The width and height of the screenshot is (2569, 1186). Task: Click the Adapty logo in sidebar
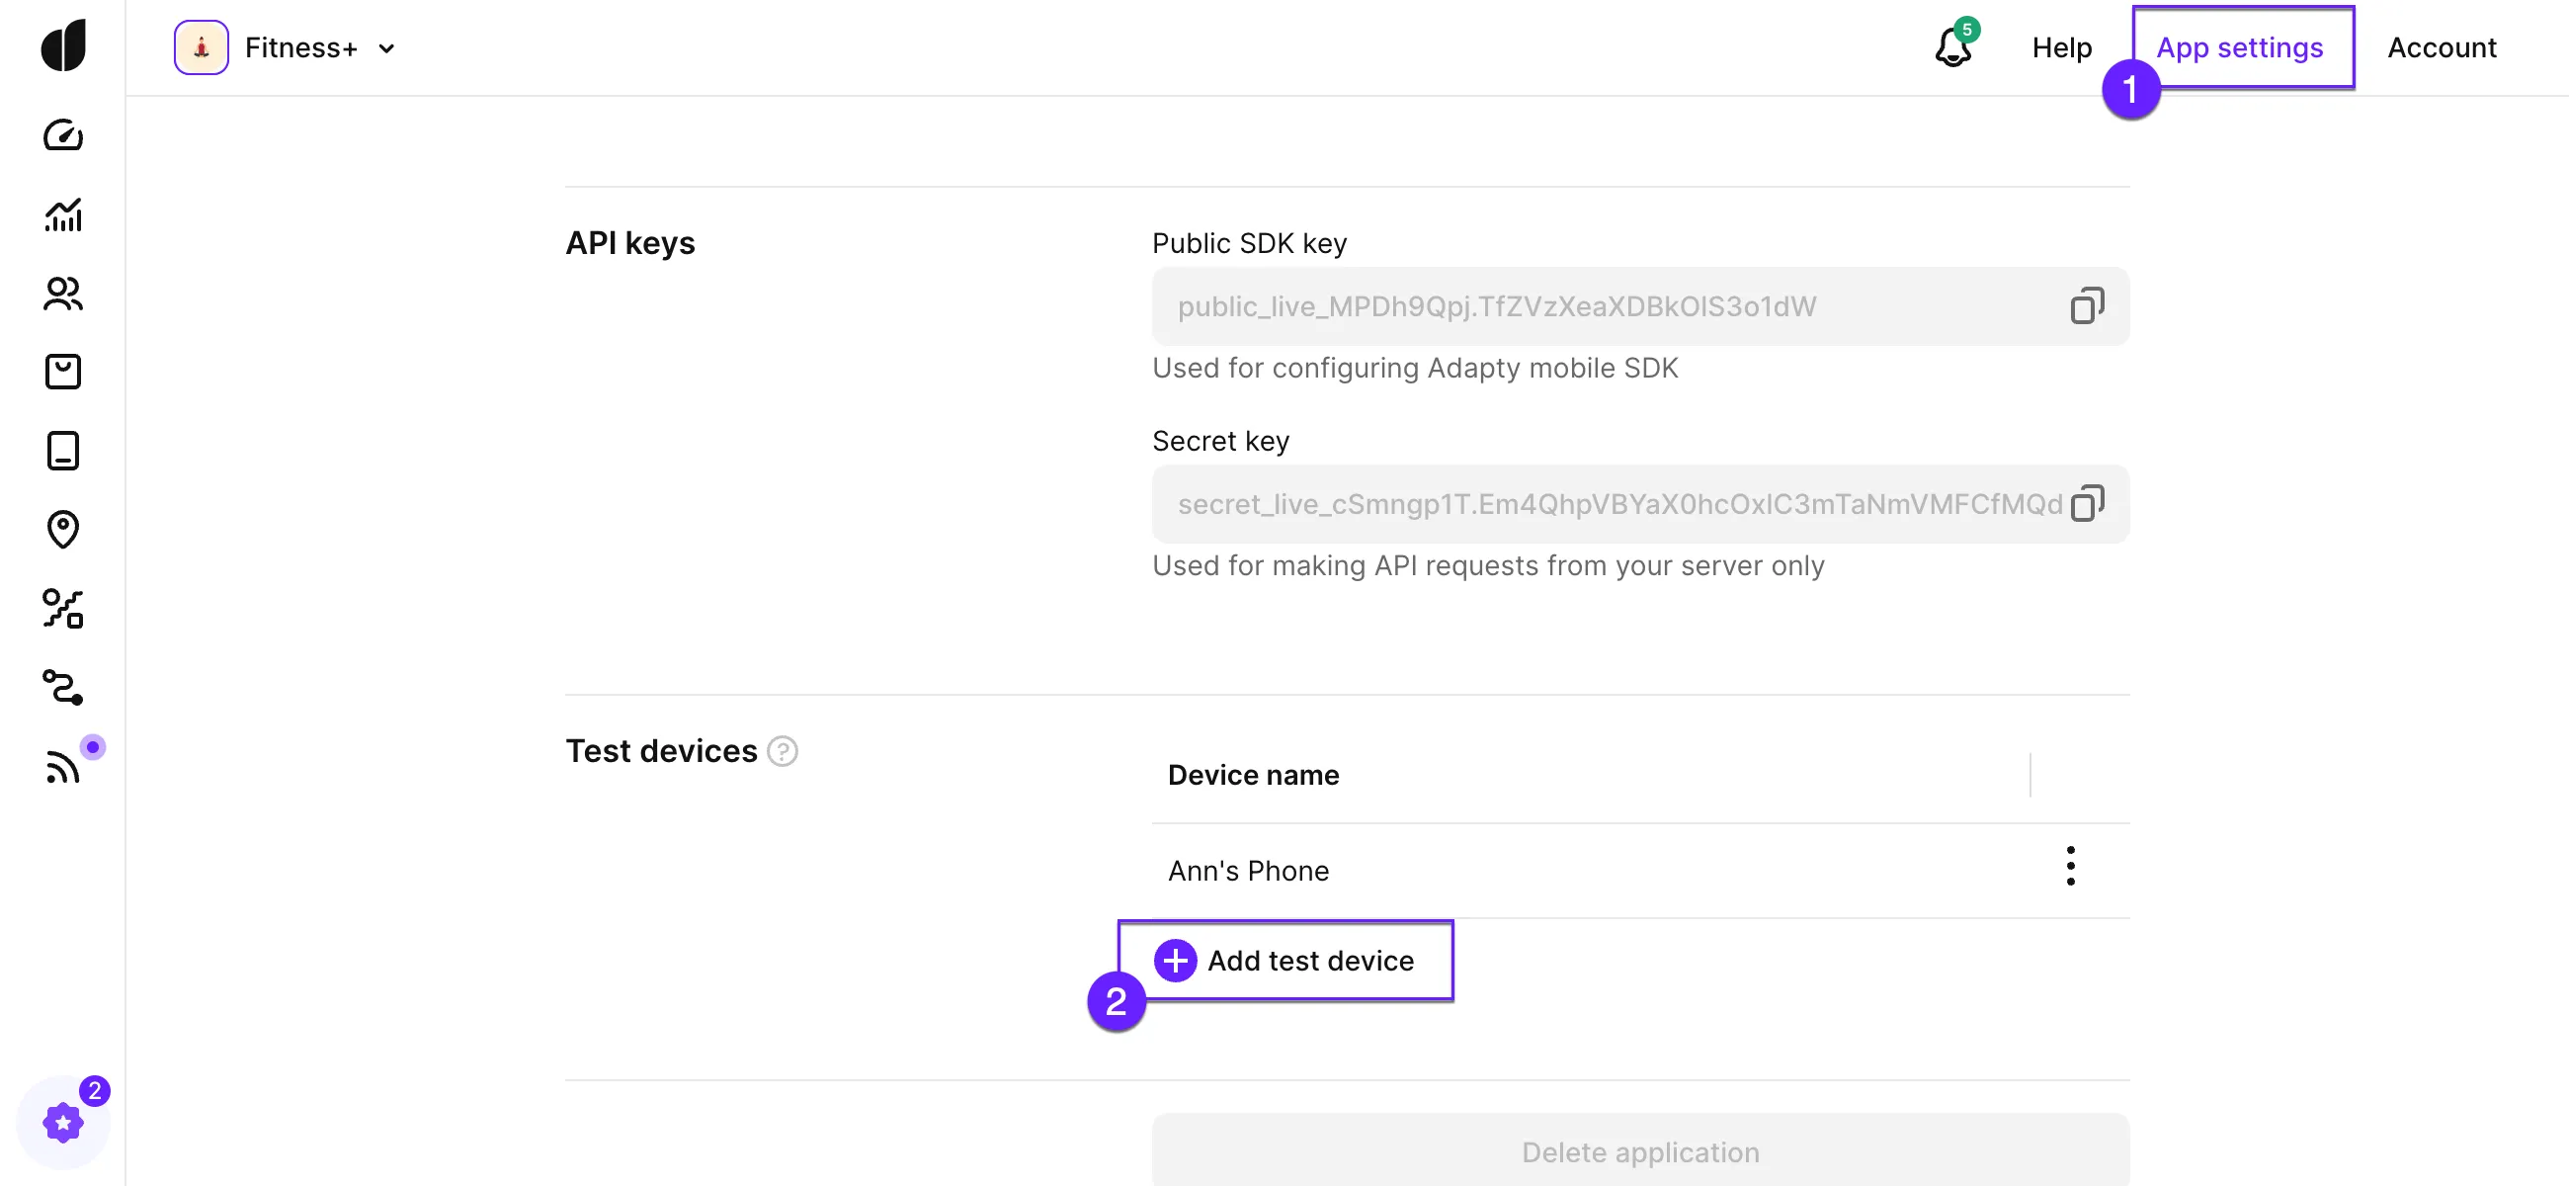(x=64, y=45)
